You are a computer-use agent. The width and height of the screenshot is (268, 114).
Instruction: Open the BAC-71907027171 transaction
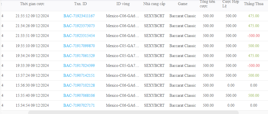[79, 105]
